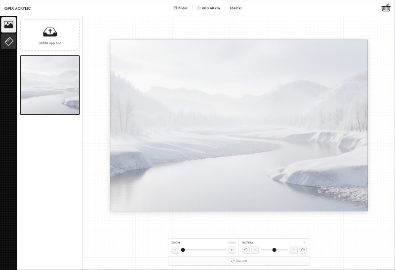Click the zoom minus button
Screen dimensions: 395x270
175,250
